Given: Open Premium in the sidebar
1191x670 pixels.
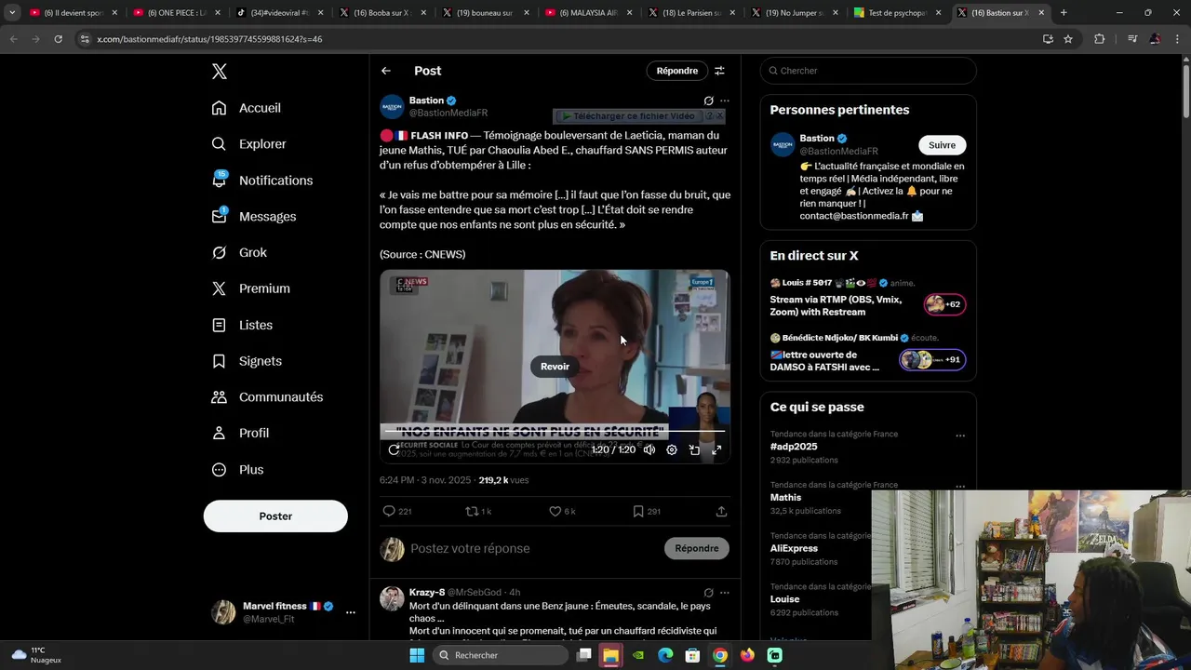Looking at the screenshot, I should 251,288.
